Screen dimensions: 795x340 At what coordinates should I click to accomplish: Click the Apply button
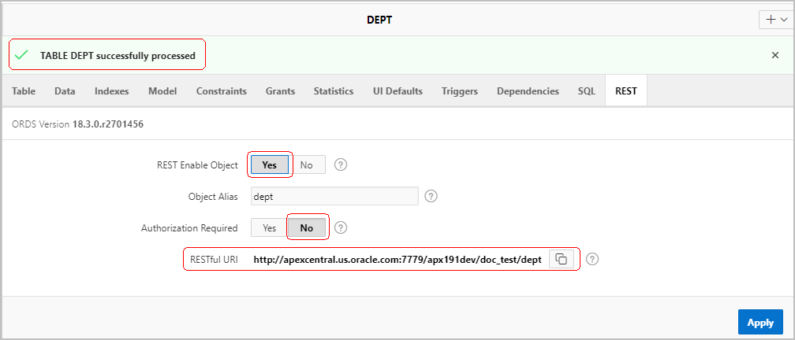pyautogui.click(x=760, y=323)
